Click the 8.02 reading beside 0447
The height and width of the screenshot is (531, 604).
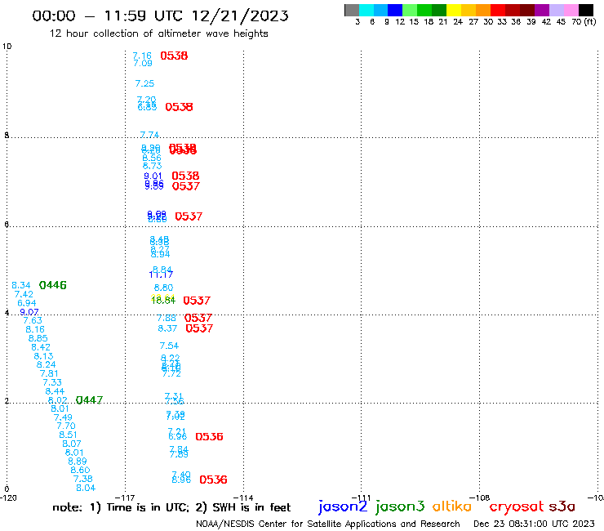[58, 400]
